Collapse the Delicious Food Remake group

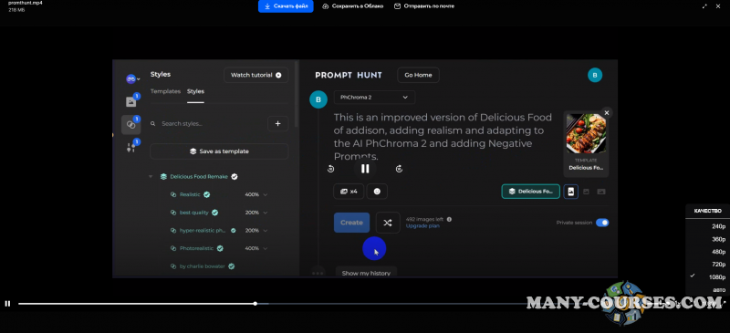tap(151, 176)
